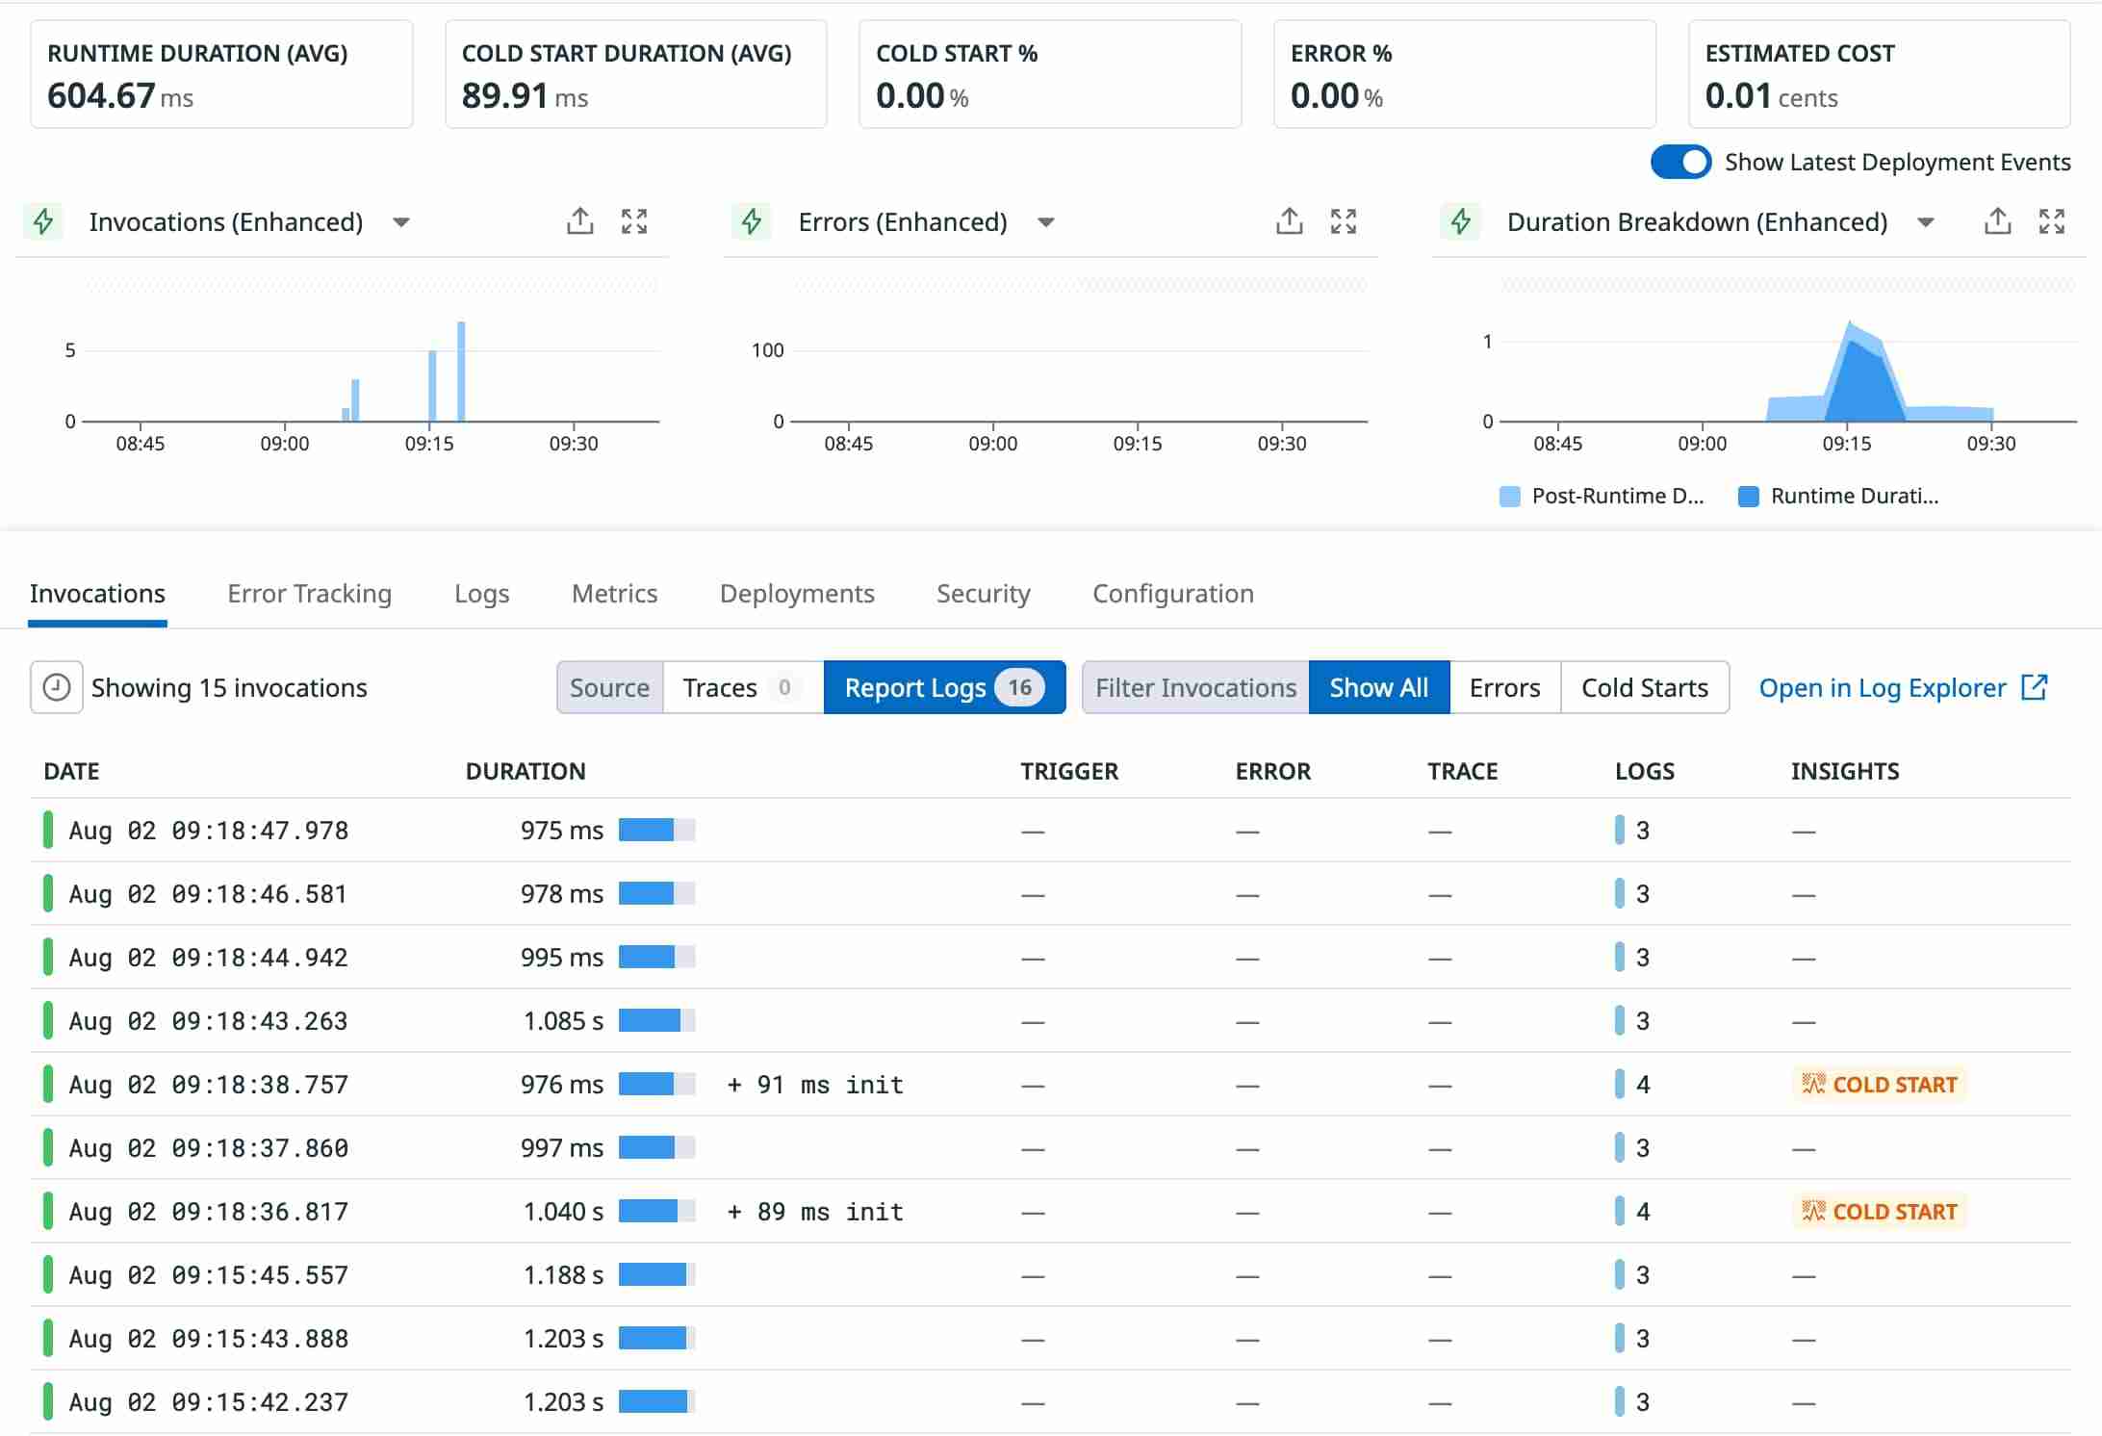Click export icon on Duration Breakdown graph
Viewport: 2102px width, 1436px height.
1997,221
